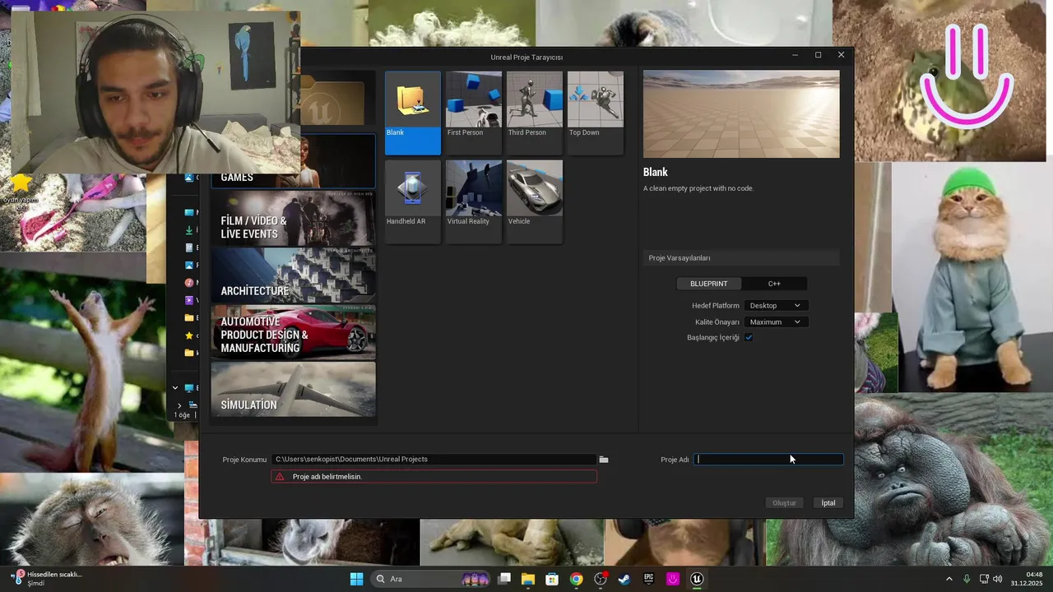Select the SIMULATION category
The height and width of the screenshot is (592, 1053).
(293, 389)
